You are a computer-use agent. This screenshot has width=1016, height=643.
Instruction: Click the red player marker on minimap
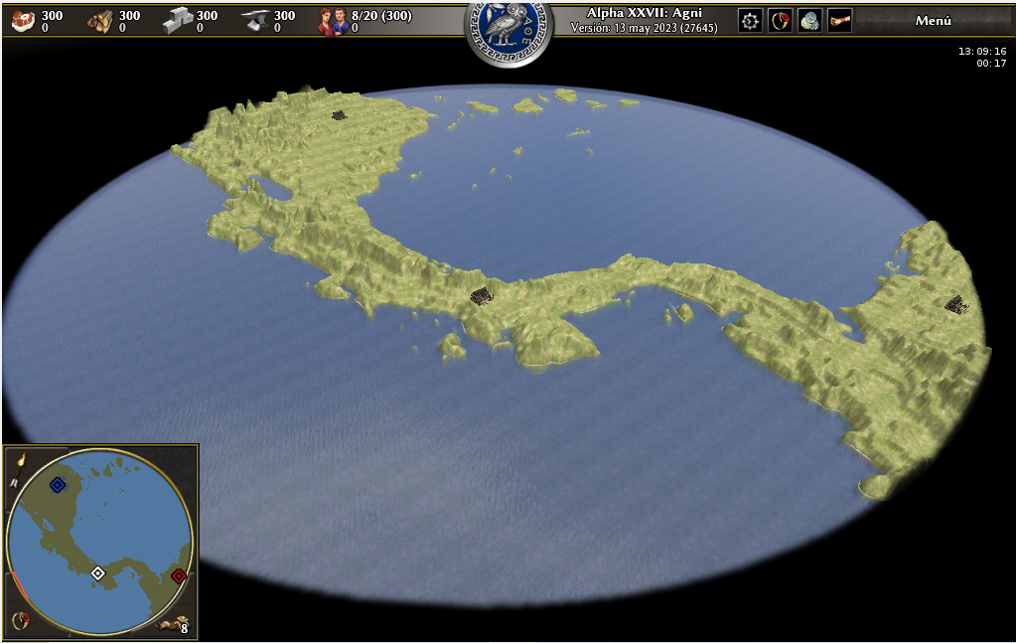pos(179,575)
